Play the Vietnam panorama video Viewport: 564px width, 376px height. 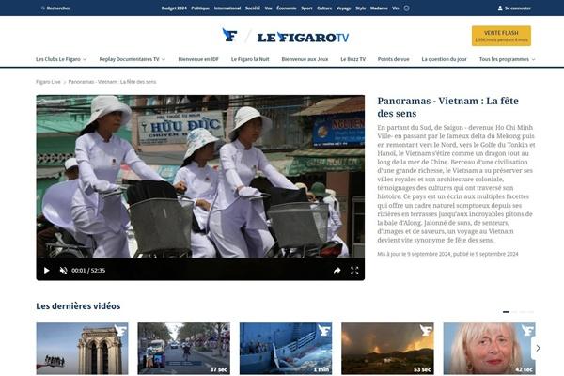46,270
